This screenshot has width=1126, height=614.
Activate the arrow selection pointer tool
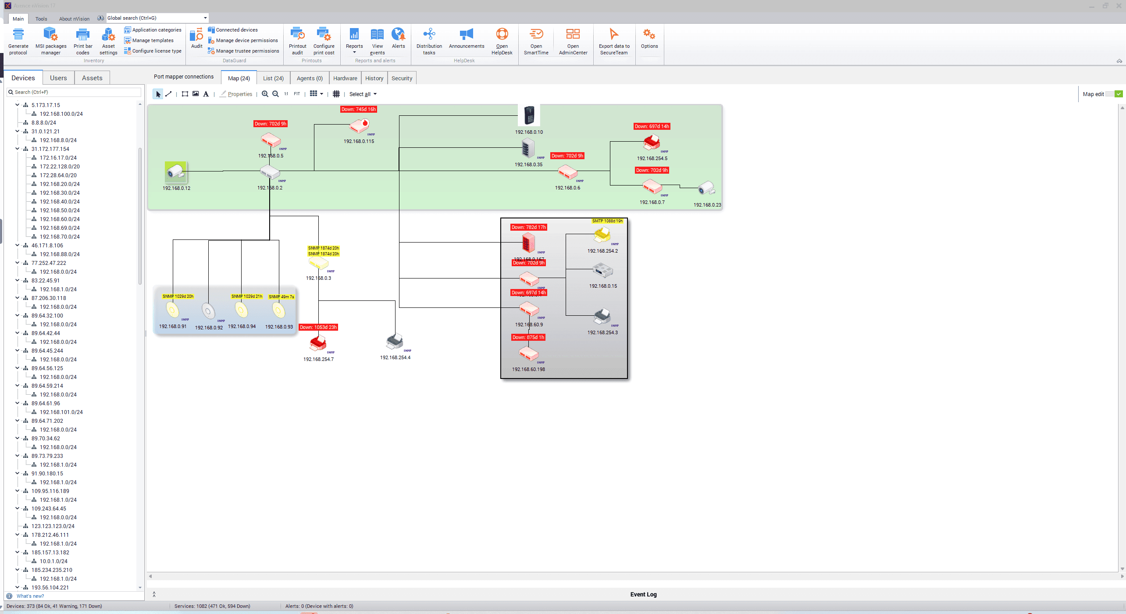click(158, 94)
